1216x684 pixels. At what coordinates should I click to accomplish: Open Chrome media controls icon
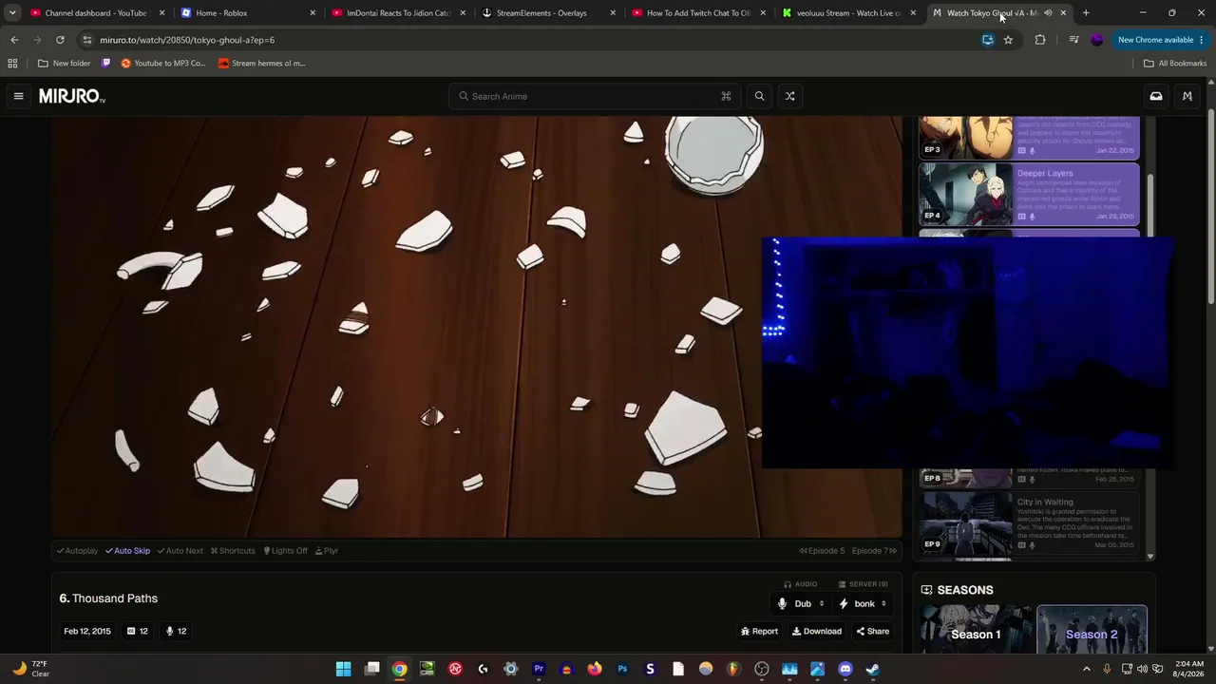click(x=1073, y=40)
